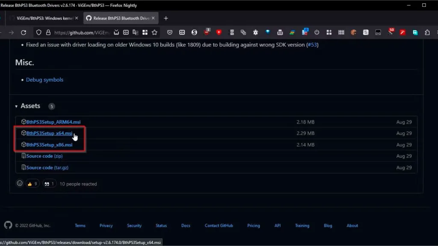This screenshot has width=438, height=246.
Task: Click the site security padlock icon
Action: coord(48,32)
